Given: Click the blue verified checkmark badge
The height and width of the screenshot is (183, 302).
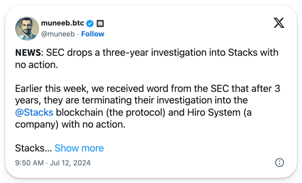Looking at the screenshot, I should click(x=91, y=23).
